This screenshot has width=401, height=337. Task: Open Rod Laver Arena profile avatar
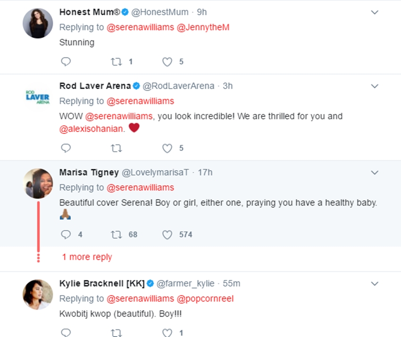[x=38, y=98]
